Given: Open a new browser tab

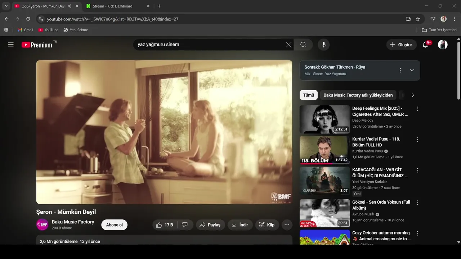Looking at the screenshot, I should point(159,6).
